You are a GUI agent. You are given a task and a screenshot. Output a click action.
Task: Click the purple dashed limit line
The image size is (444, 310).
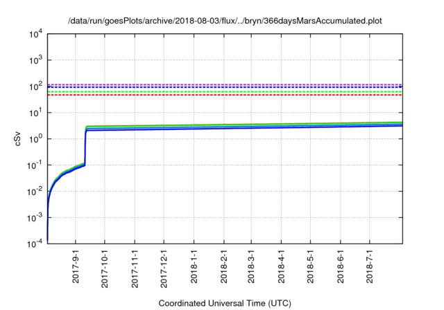point(225,84)
